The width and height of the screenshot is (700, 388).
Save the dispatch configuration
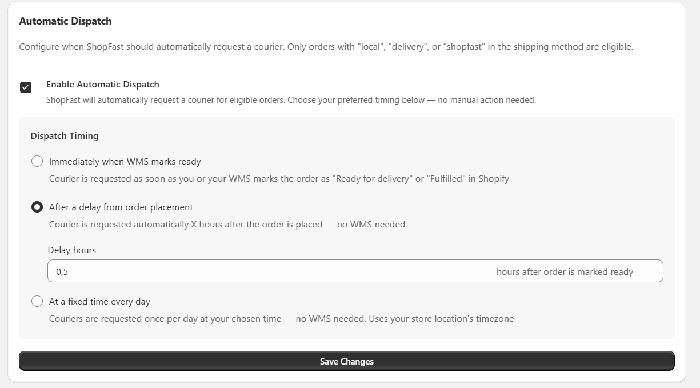point(347,361)
